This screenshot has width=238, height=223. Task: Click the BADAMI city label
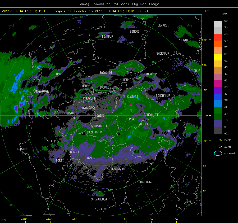click(105, 88)
